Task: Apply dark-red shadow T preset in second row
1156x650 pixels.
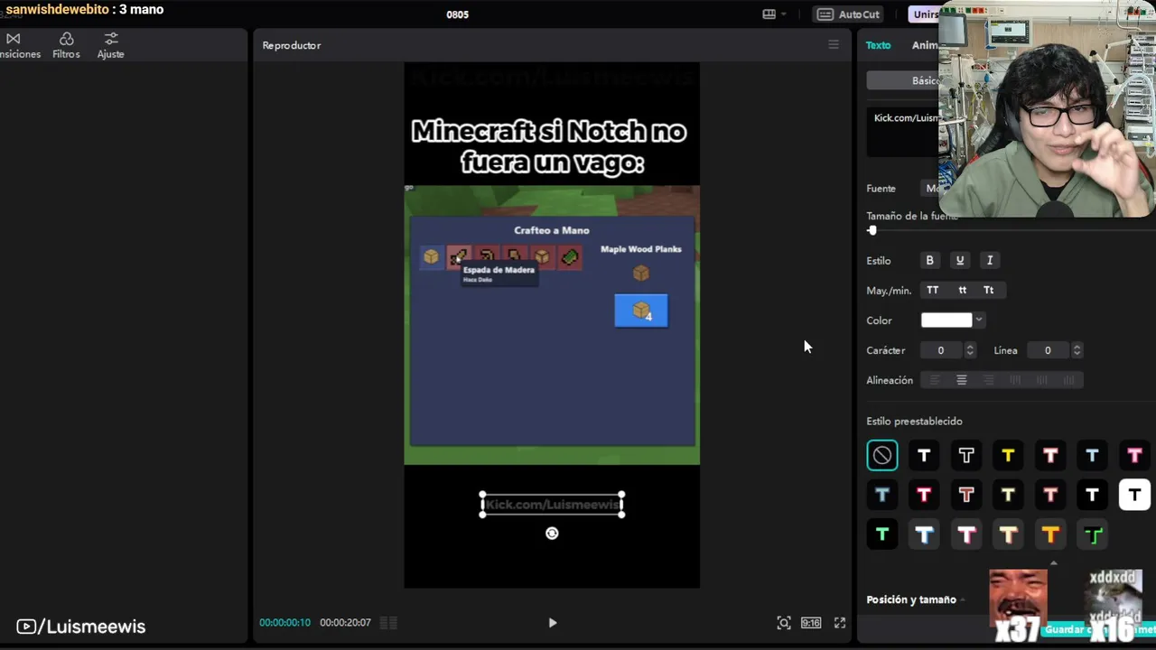Action: pos(1050,495)
